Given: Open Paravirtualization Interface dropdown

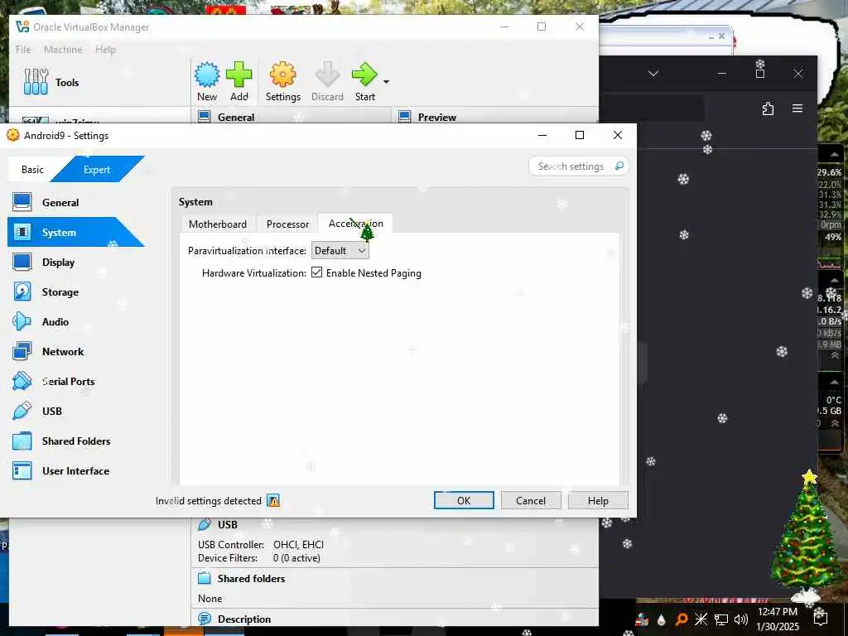Looking at the screenshot, I should 340,250.
